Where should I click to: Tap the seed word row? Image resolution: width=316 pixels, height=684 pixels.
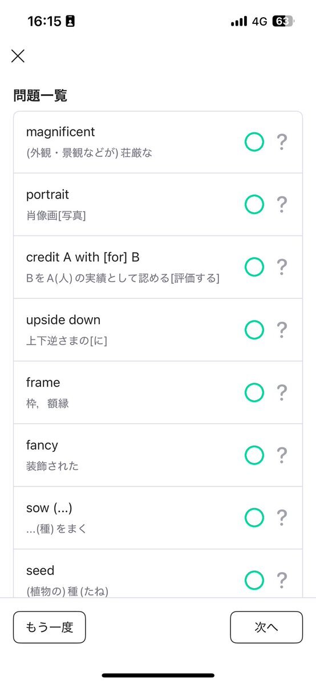[x=158, y=573]
